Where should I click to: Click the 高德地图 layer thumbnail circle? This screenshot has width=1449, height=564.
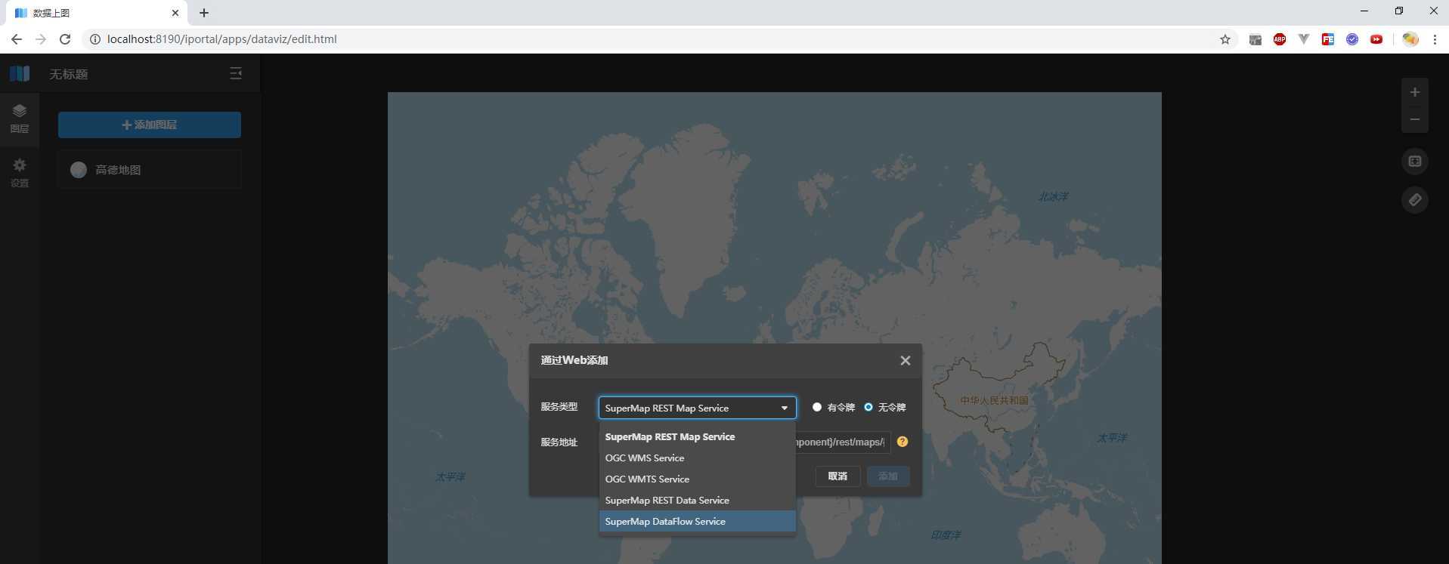tap(79, 170)
